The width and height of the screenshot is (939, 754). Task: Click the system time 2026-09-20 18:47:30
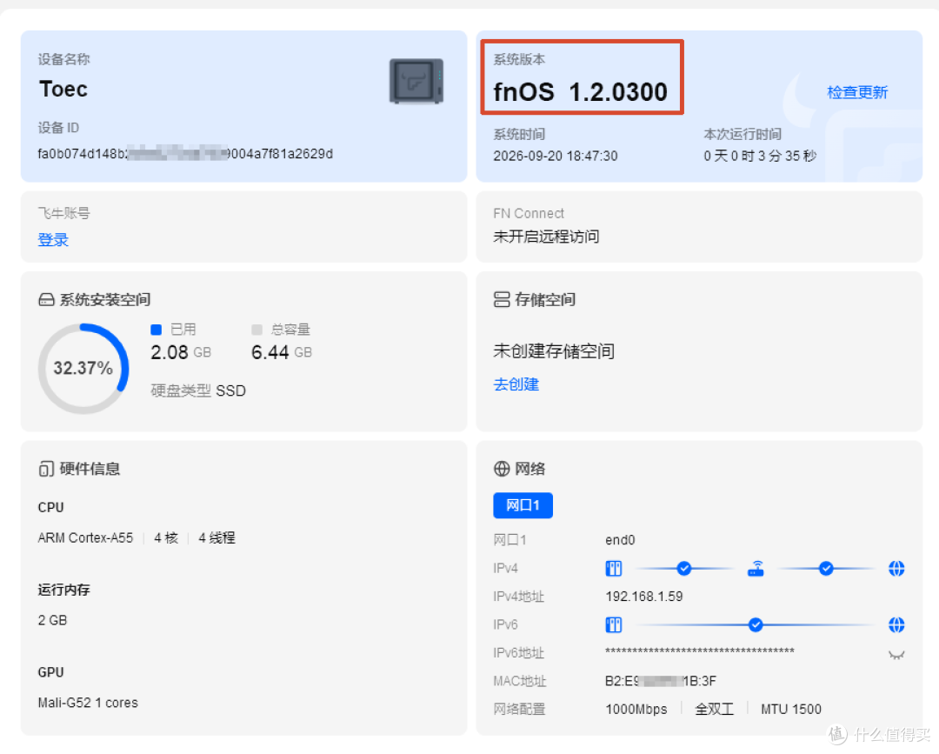(555, 157)
